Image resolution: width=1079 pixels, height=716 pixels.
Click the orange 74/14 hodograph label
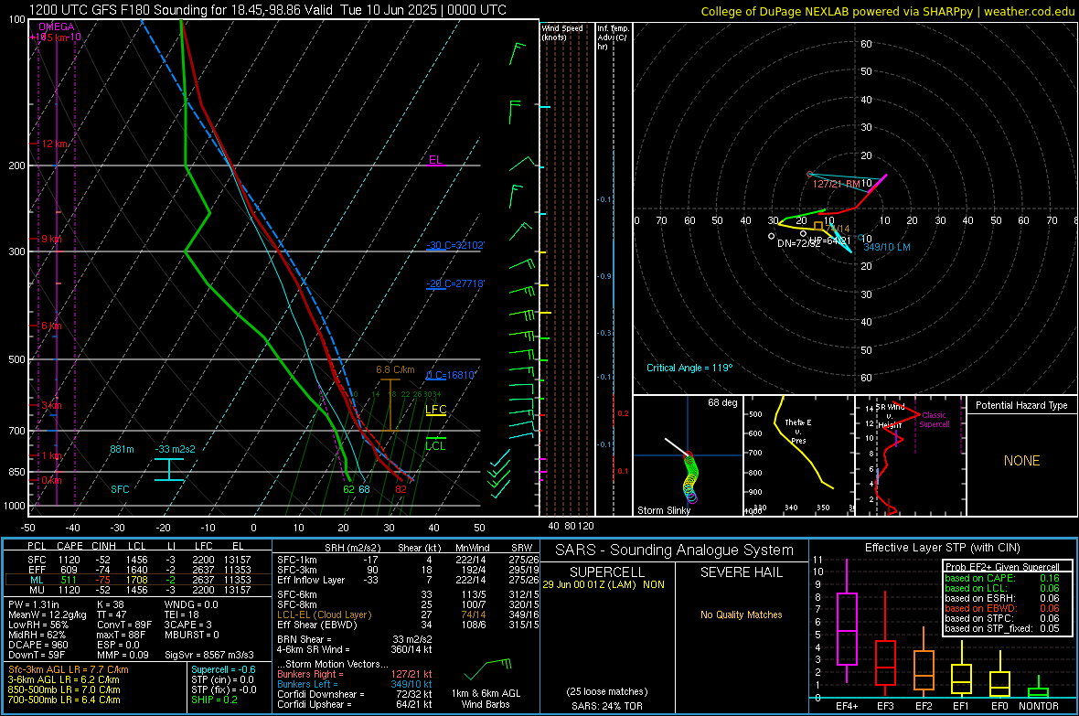click(x=837, y=229)
